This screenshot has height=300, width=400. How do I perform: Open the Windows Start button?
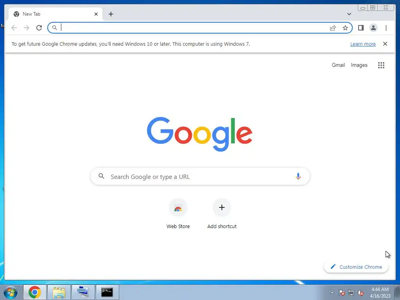[11, 292]
